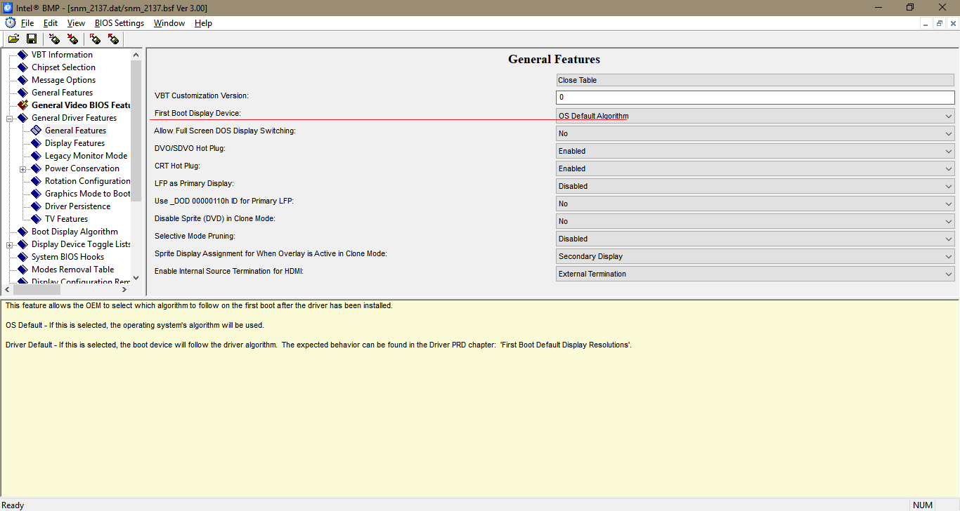Expand the Power Conservation tree node
Image resolution: width=960 pixels, height=511 pixels.
[23, 169]
